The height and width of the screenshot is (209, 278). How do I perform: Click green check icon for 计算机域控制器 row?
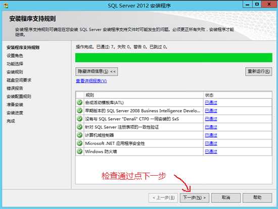tap(79, 135)
